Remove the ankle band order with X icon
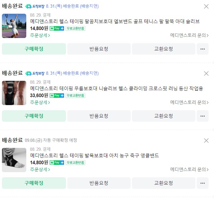The height and width of the screenshot is (199, 214). [206, 141]
